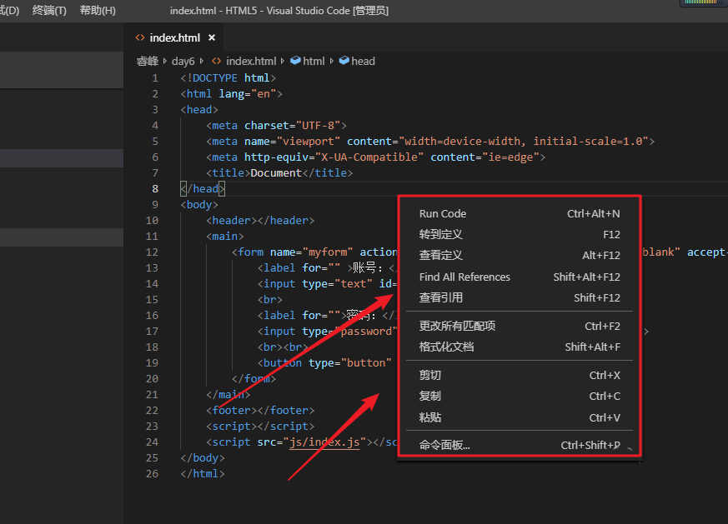Expand the 睿峰 breadcrumb segment
The image size is (728, 524).
tap(147, 61)
